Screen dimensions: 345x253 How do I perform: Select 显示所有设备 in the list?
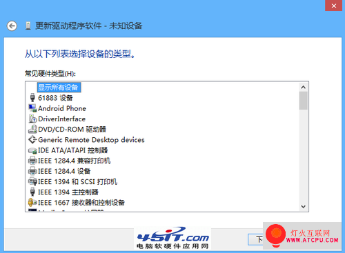coord(59,88)
